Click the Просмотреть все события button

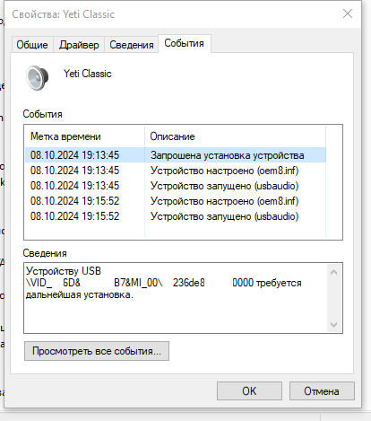click(x=97, y=351)
